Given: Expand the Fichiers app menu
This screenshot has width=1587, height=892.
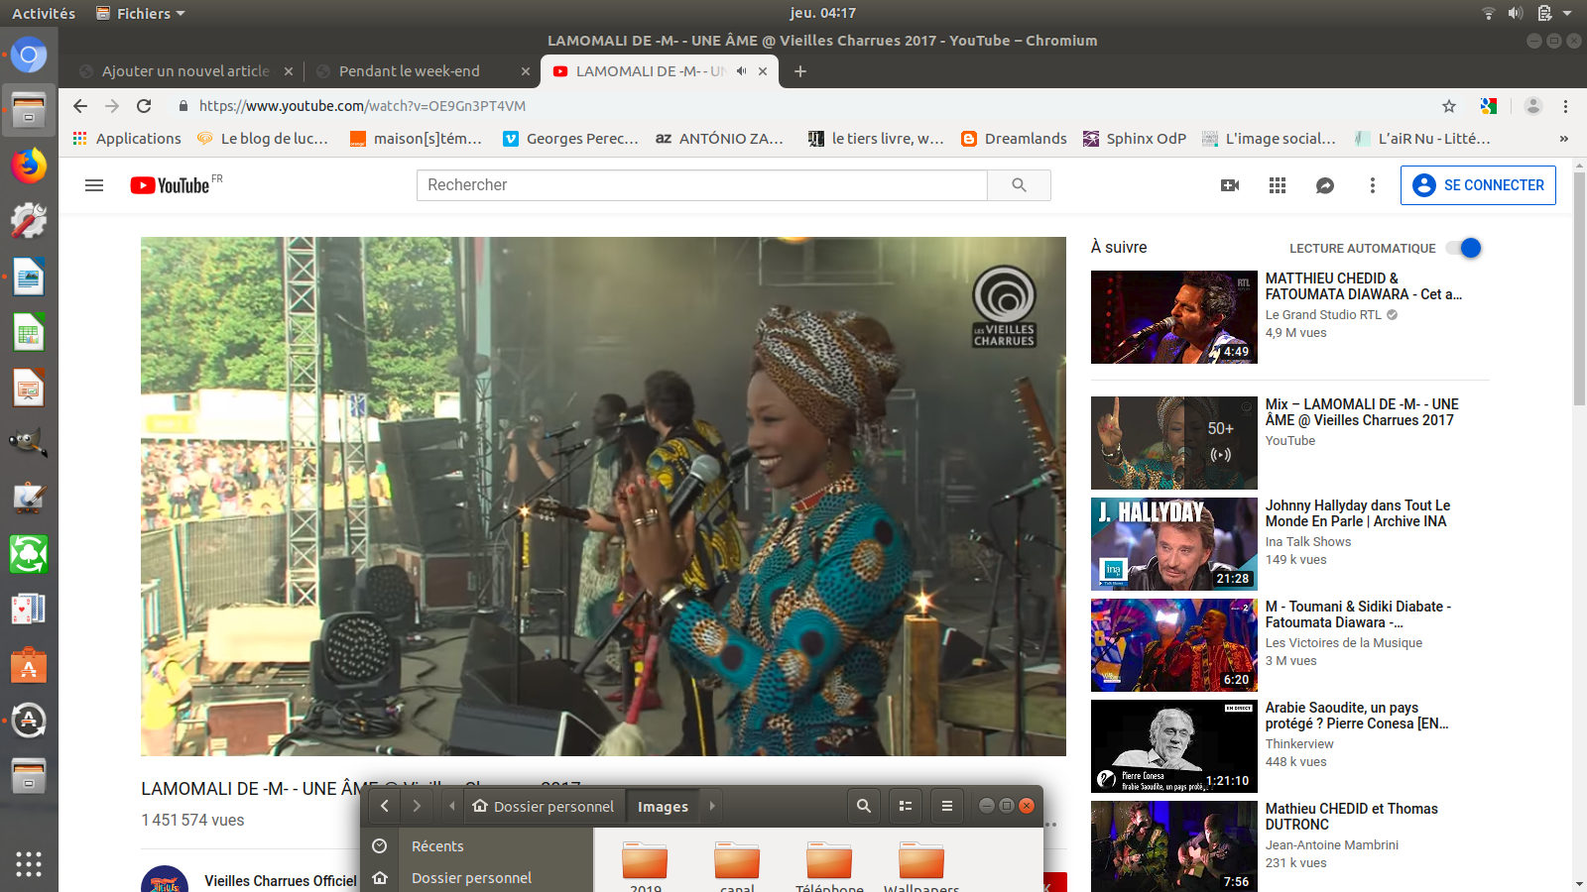Looking at the screenshot, I should click(x=141, y=13).
